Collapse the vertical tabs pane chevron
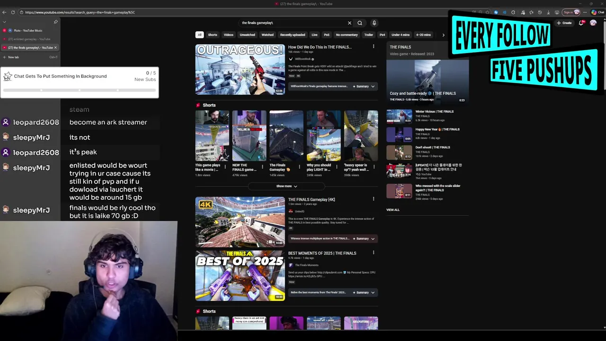This screenshot has width=606, height=341. 5,22
